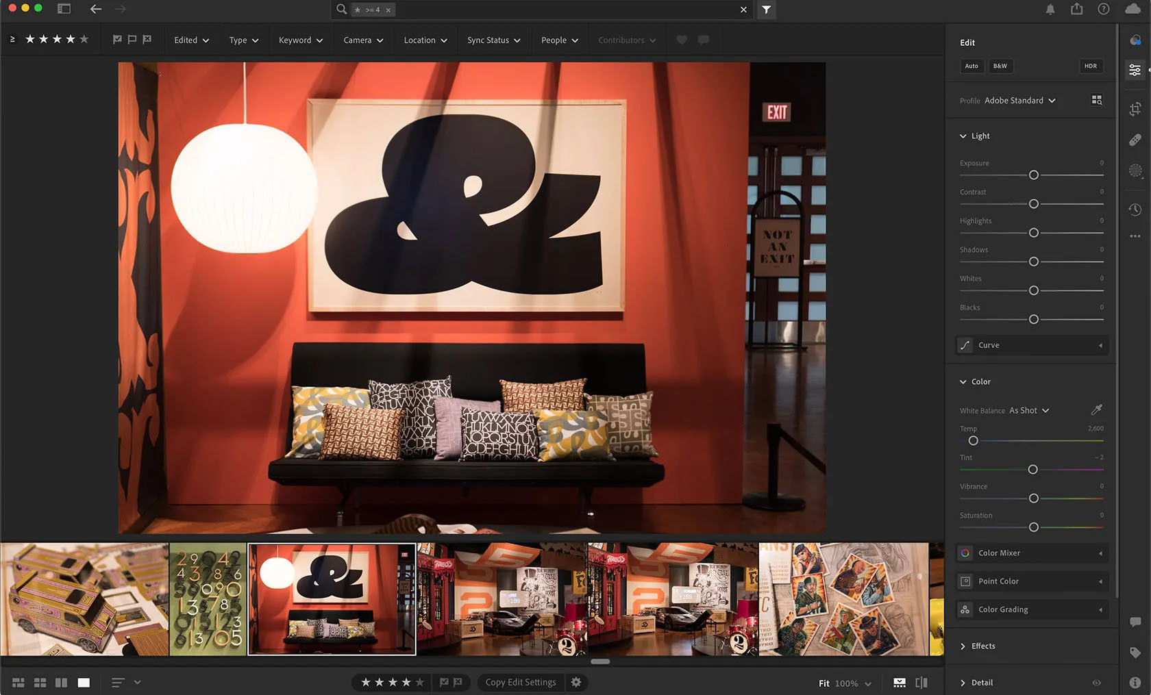Click the Auto edit button

pos(971,66)
